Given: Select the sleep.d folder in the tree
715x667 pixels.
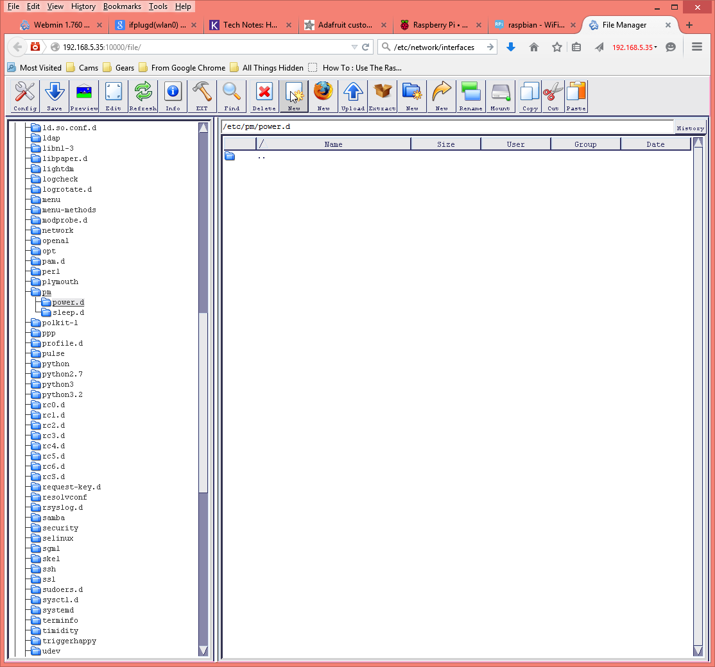Looking at the screenshot, I should coord(66,312).
